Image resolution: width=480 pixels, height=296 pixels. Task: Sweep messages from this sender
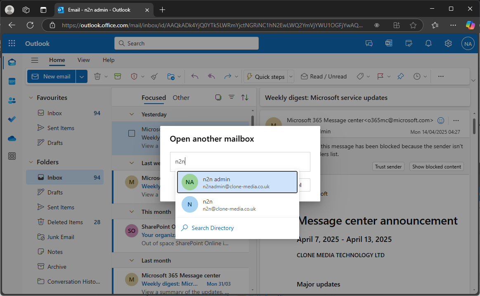[154, 76]
